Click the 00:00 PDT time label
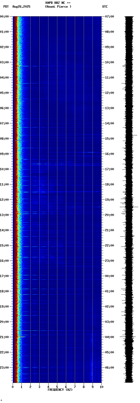Screen dimensions: 140x403 click(4, 17)
